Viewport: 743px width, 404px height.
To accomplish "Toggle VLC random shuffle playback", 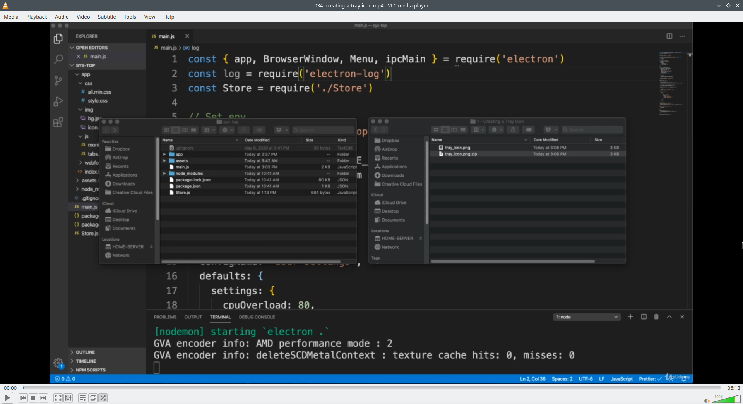I will pyautogui.click(x=103, y=398).
